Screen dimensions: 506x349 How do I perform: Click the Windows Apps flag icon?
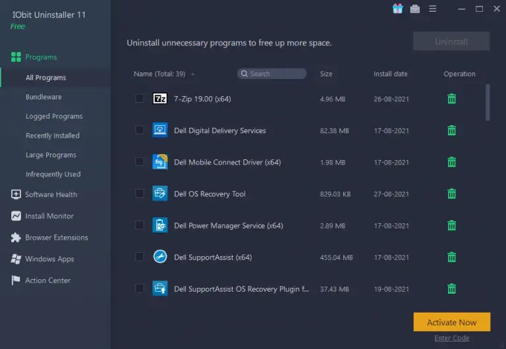pos(16,259)
